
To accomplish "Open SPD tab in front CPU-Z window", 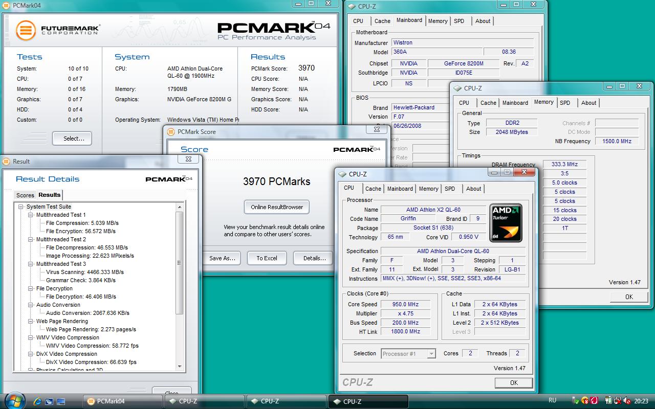I will 450,189.
